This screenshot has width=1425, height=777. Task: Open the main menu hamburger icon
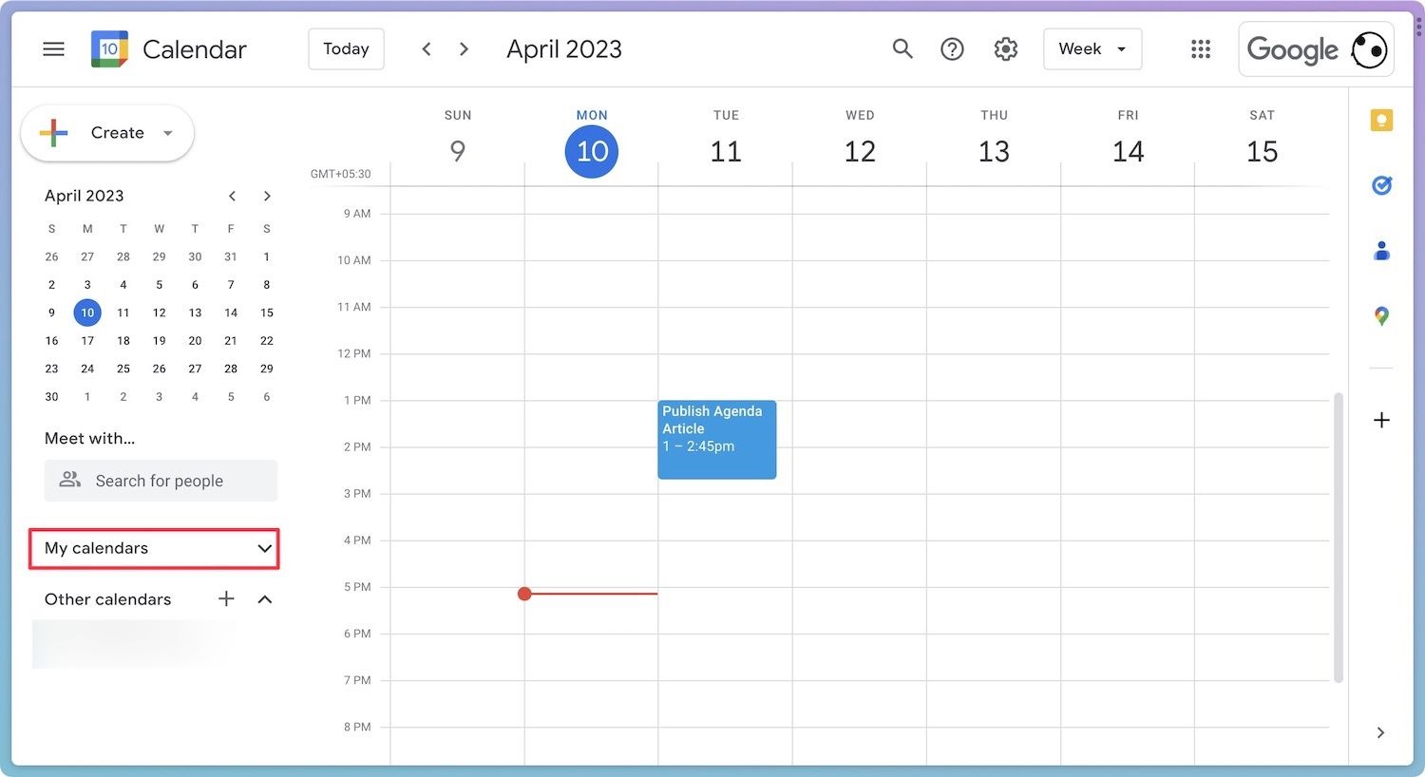(x=54, y=49)
